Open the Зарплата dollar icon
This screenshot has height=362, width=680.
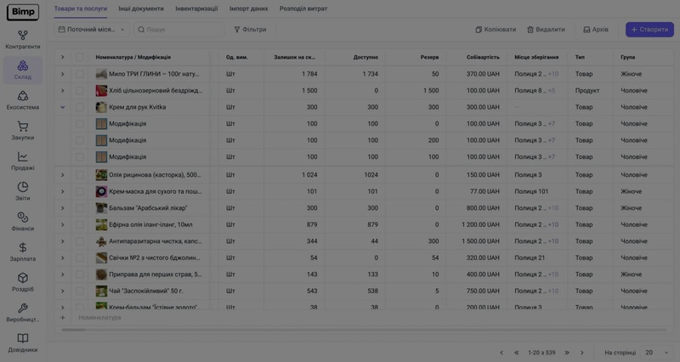pos(23,252)
